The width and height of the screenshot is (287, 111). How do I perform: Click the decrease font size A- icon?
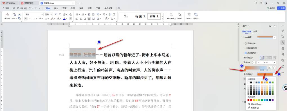coord(60,14)
